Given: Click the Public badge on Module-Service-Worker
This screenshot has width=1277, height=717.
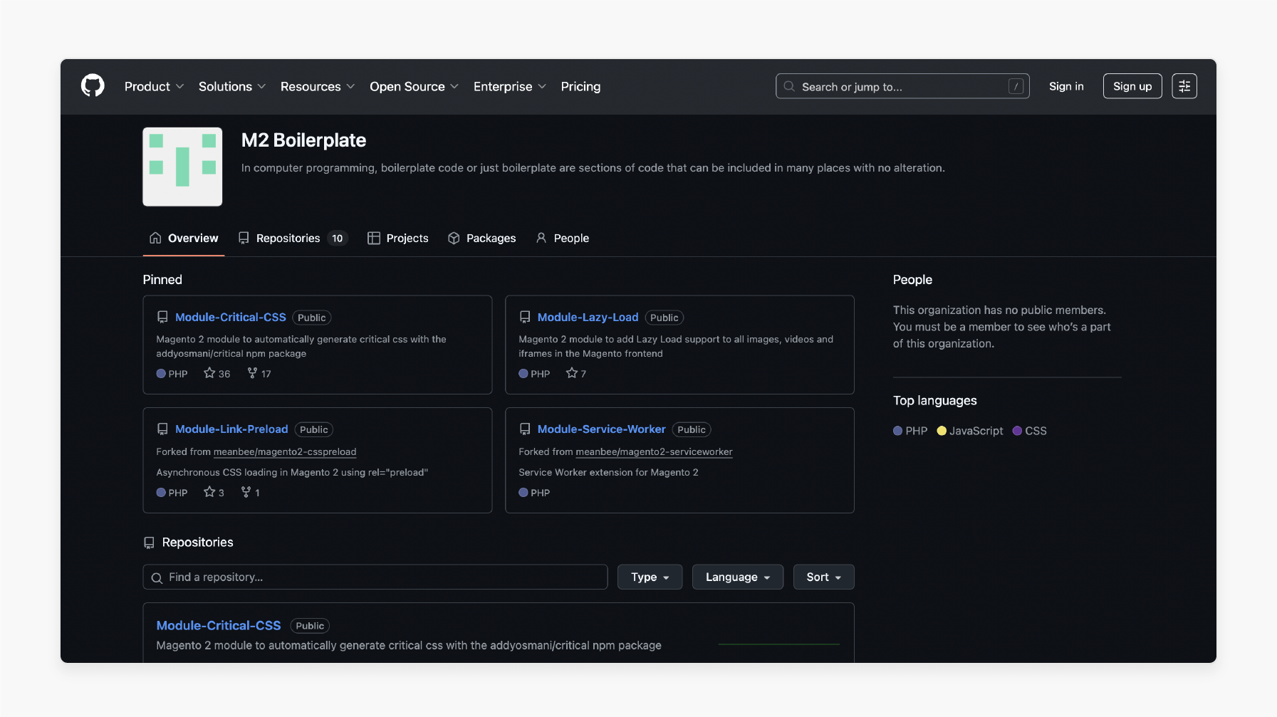Looking at the screenshot, I should 691,429.
